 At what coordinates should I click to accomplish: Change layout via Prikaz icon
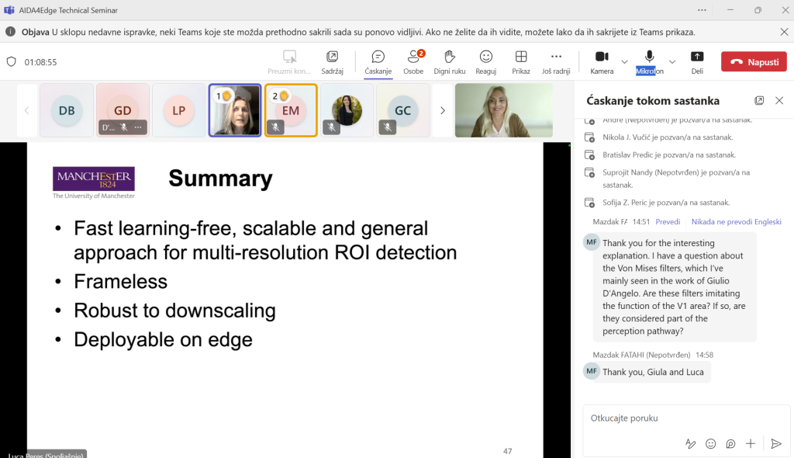click(x=521, y=61)
